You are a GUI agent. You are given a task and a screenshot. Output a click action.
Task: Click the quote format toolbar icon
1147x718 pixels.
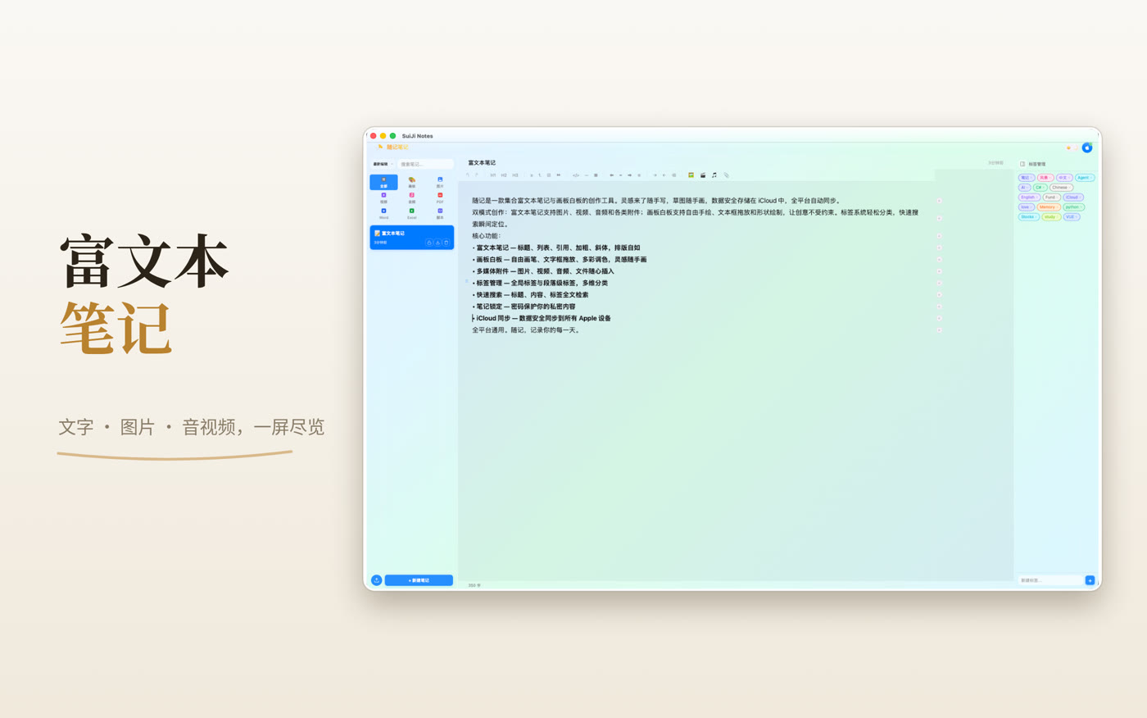tap(559, 175)
